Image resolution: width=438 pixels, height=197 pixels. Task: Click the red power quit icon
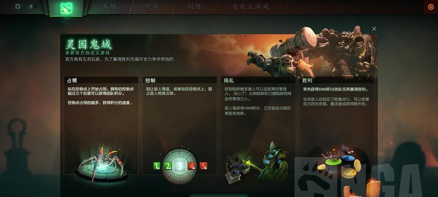click(431, 6)
